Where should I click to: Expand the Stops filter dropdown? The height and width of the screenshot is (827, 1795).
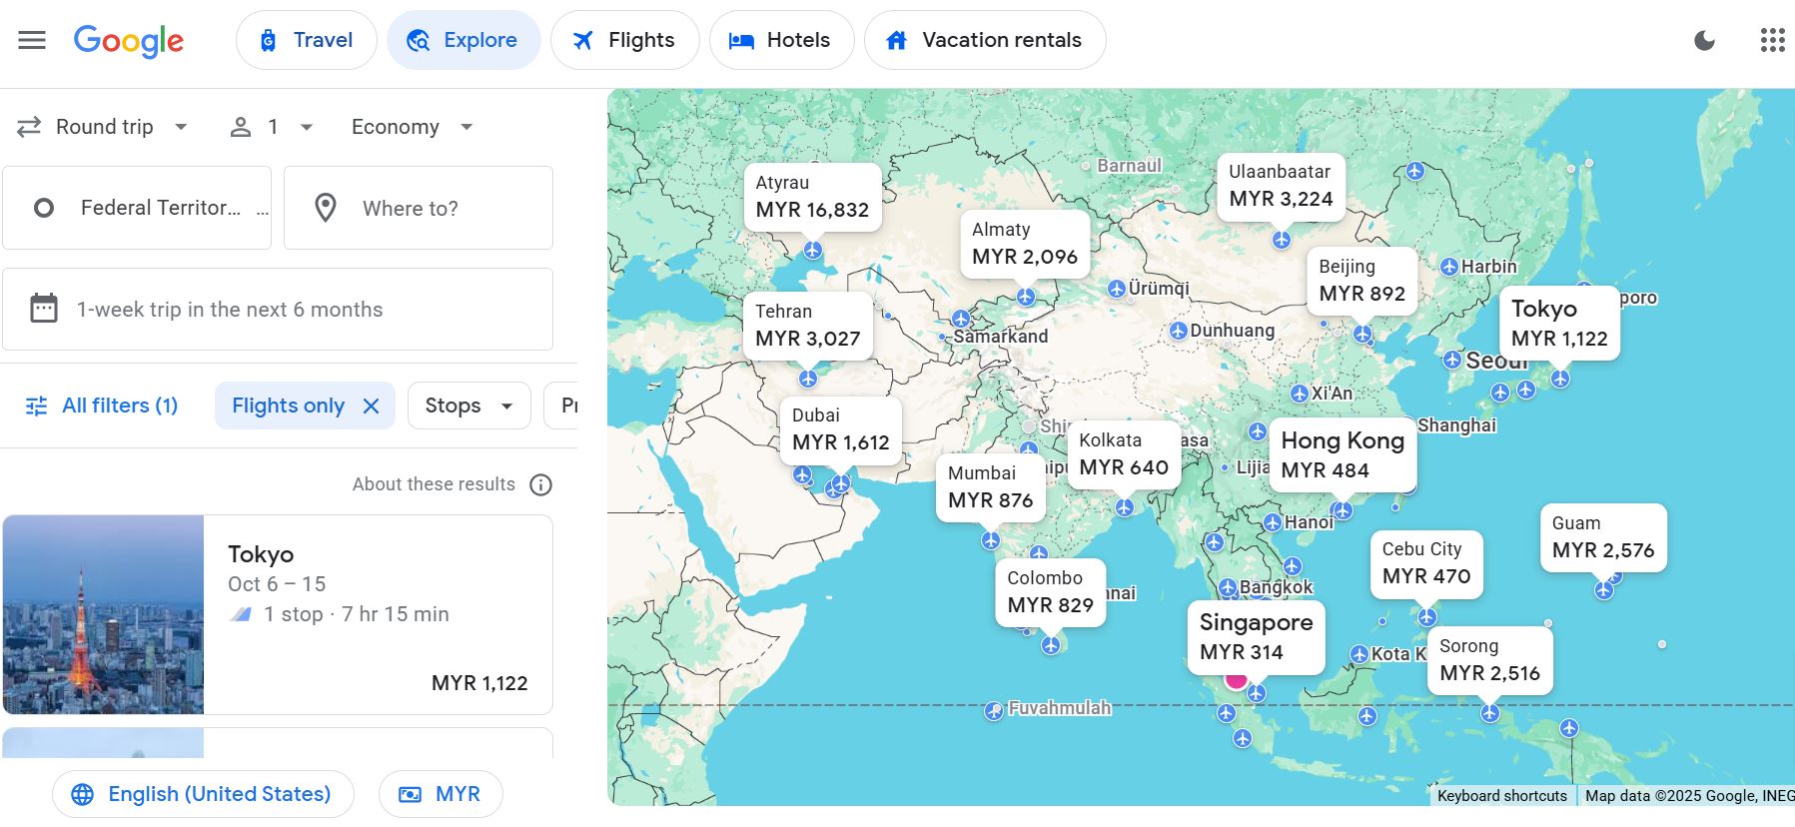click(468, 406)
